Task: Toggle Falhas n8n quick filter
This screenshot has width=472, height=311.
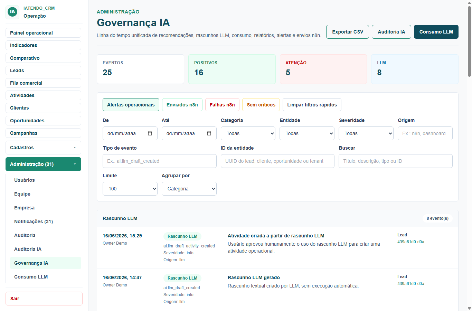Action: (222, 105)
